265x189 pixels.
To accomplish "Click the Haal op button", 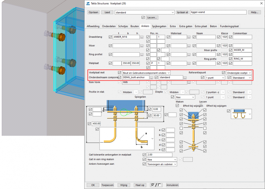I will 140,185.
